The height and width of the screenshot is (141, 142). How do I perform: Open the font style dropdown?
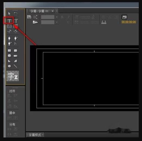(57, 22)
